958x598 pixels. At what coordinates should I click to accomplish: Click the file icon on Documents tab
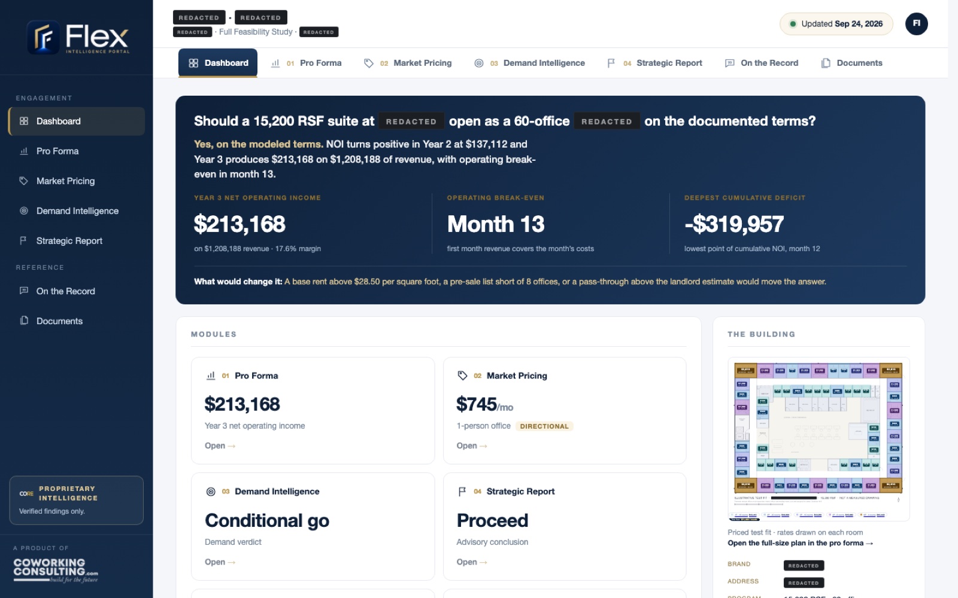click(826, 63)
